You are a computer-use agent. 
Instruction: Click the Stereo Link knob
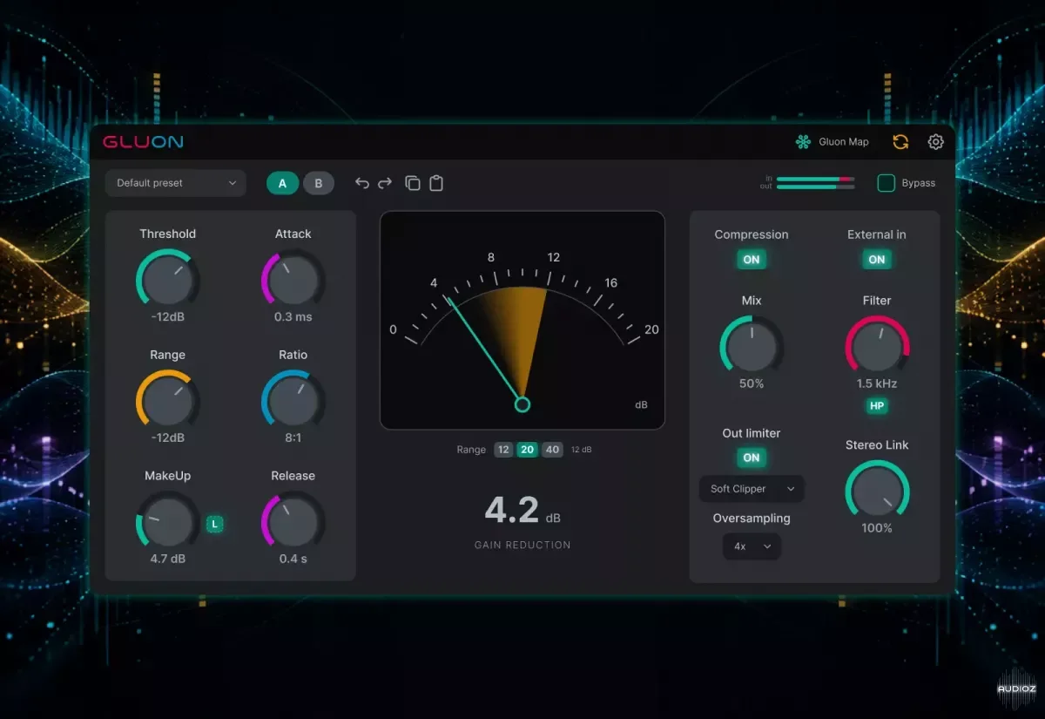click(877, 492)
